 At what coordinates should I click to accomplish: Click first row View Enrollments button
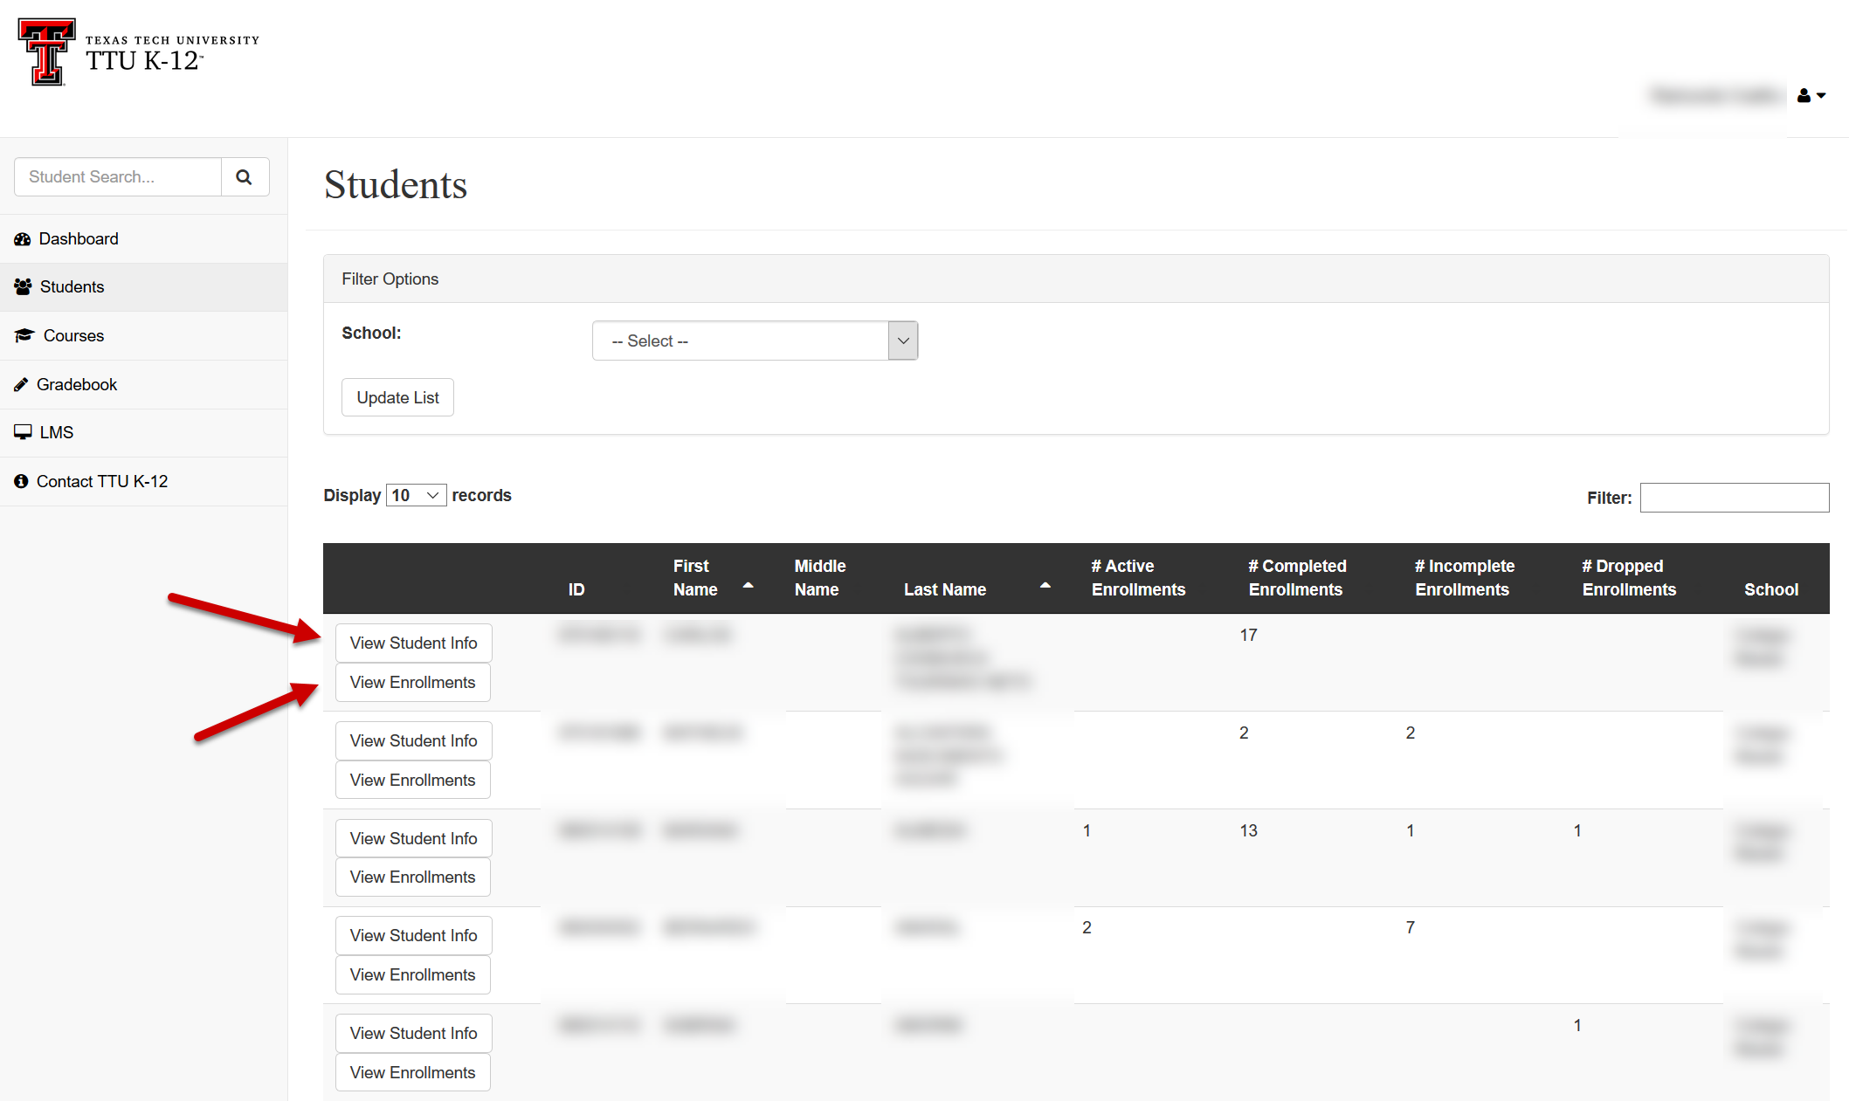pos(412,683)
